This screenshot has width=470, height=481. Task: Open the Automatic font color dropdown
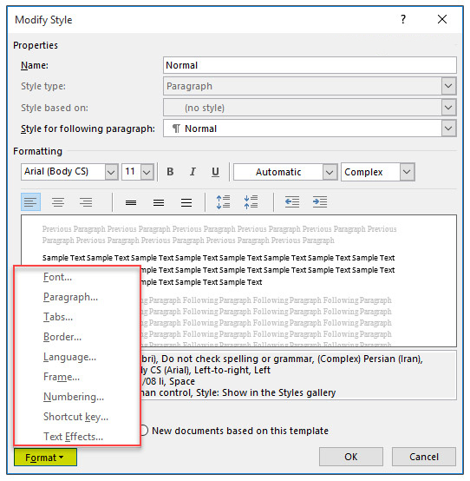(x=330, y=172)
